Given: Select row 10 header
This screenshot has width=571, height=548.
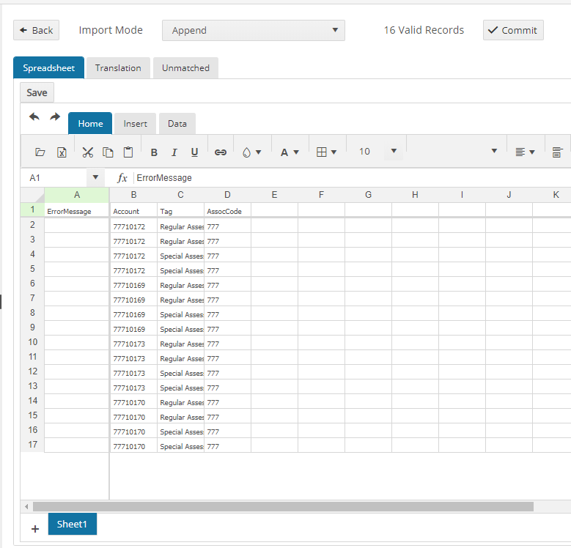Looking at the screenshot, I should 32,342.
